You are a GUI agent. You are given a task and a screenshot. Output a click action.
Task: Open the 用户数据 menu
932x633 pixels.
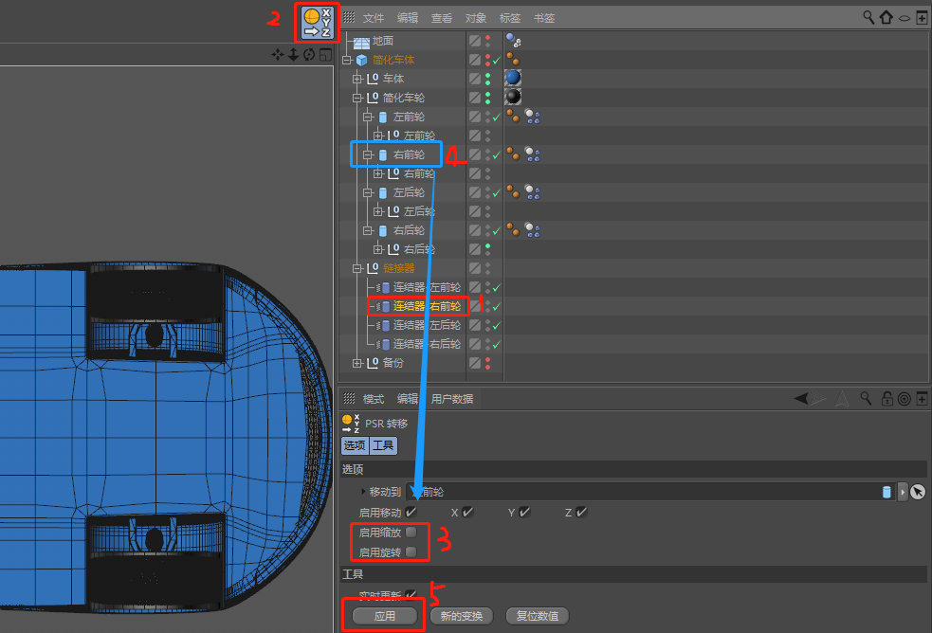(x=452, y=399)
